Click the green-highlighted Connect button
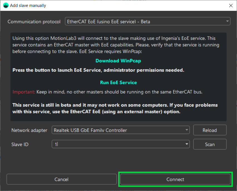This screenshot has height=191, width=237. [x=175, y=179]
